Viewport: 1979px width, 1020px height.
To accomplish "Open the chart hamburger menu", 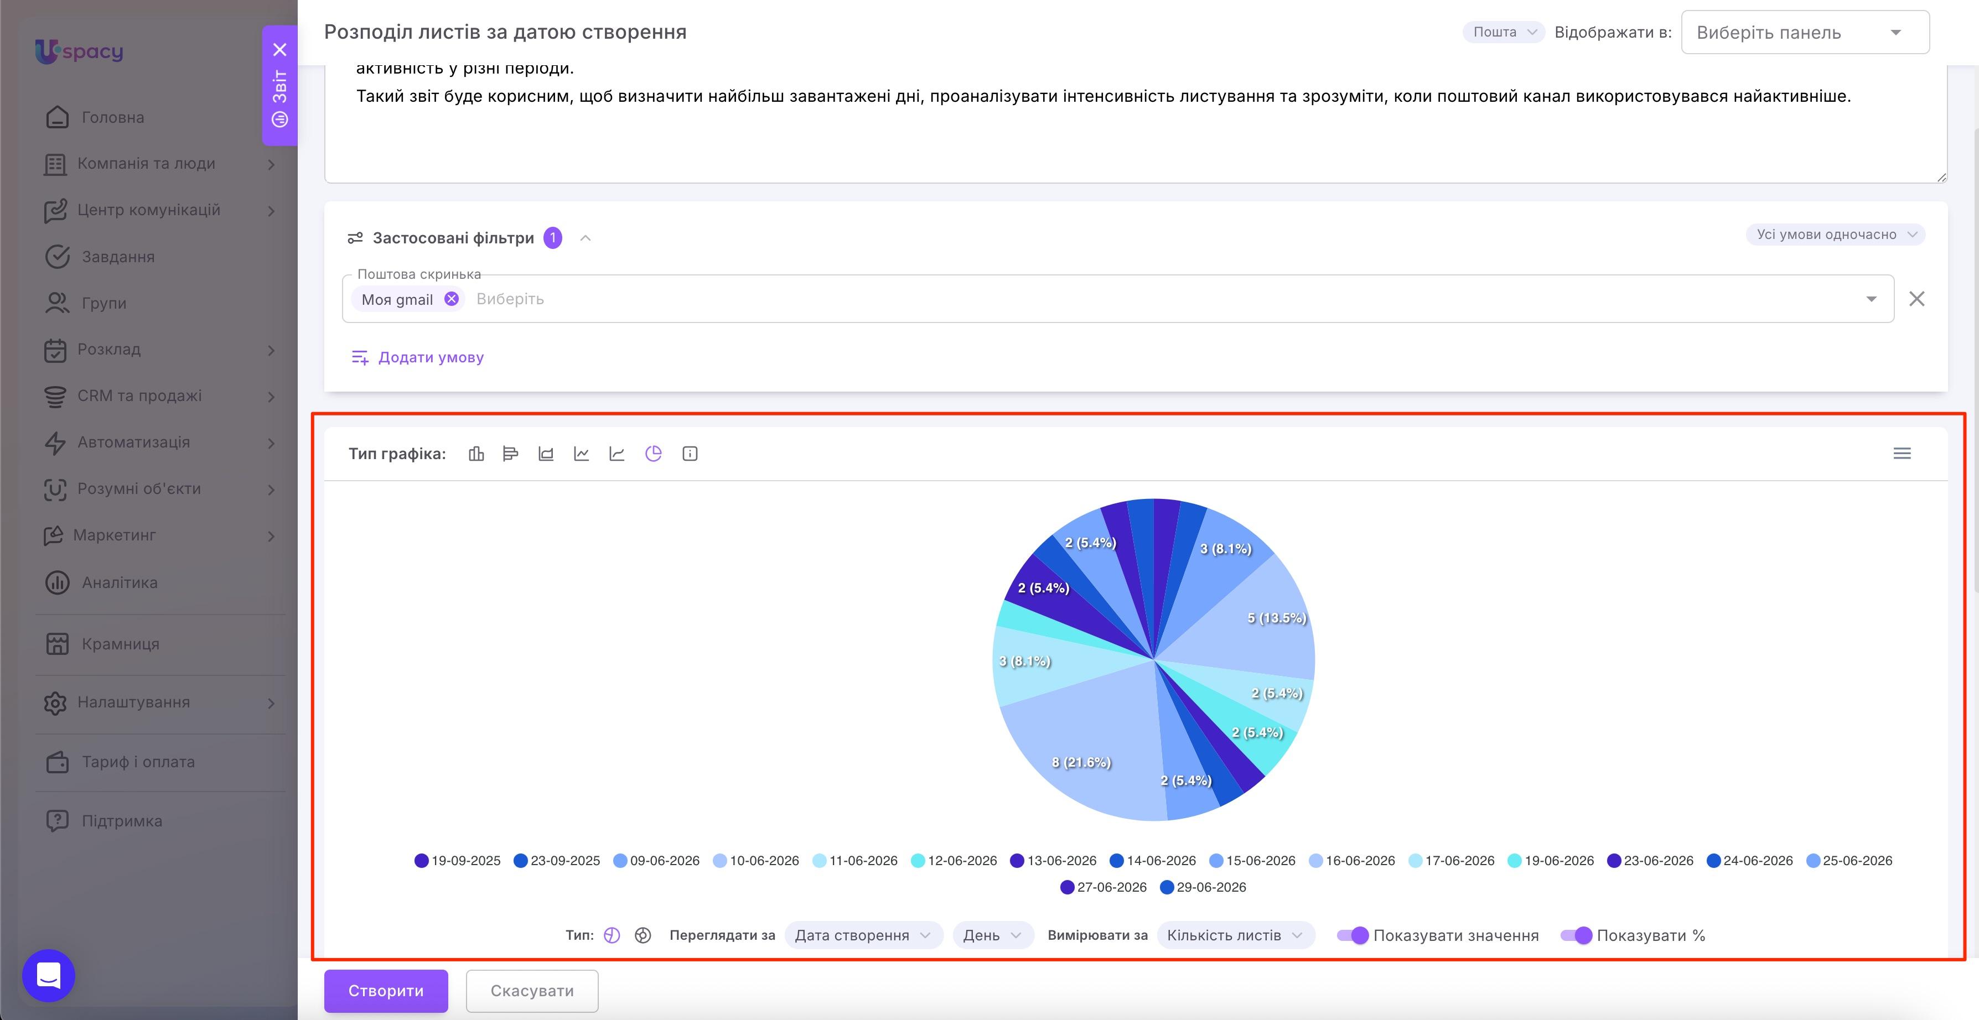I will pyautogui.click(x=1902, y=453).
